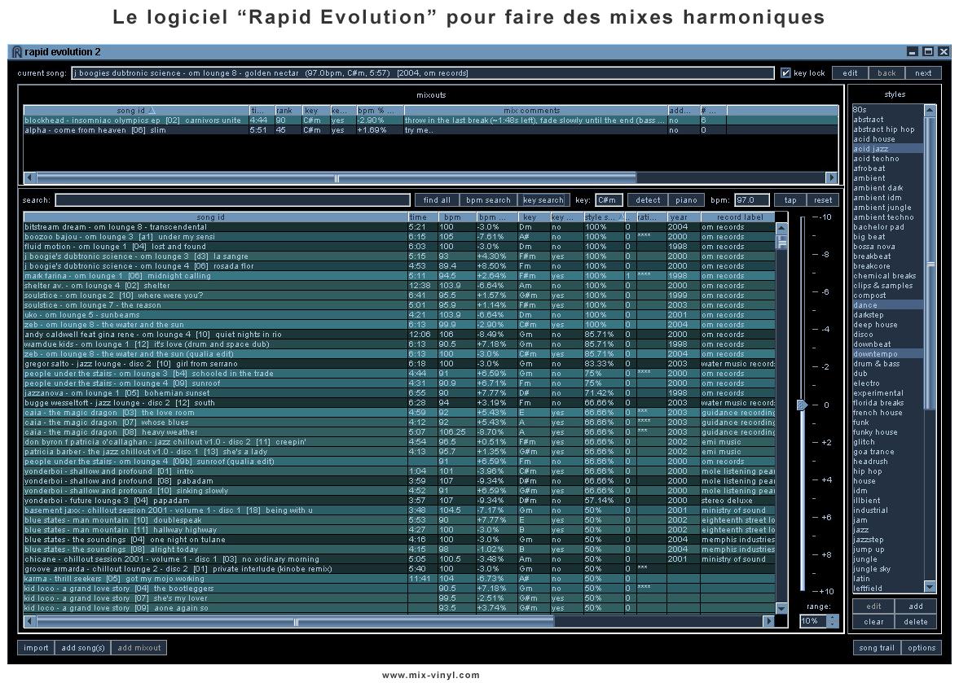Click next to show the next song
The width and height of the screenshot is (959, 683).
tap(922, 72)
